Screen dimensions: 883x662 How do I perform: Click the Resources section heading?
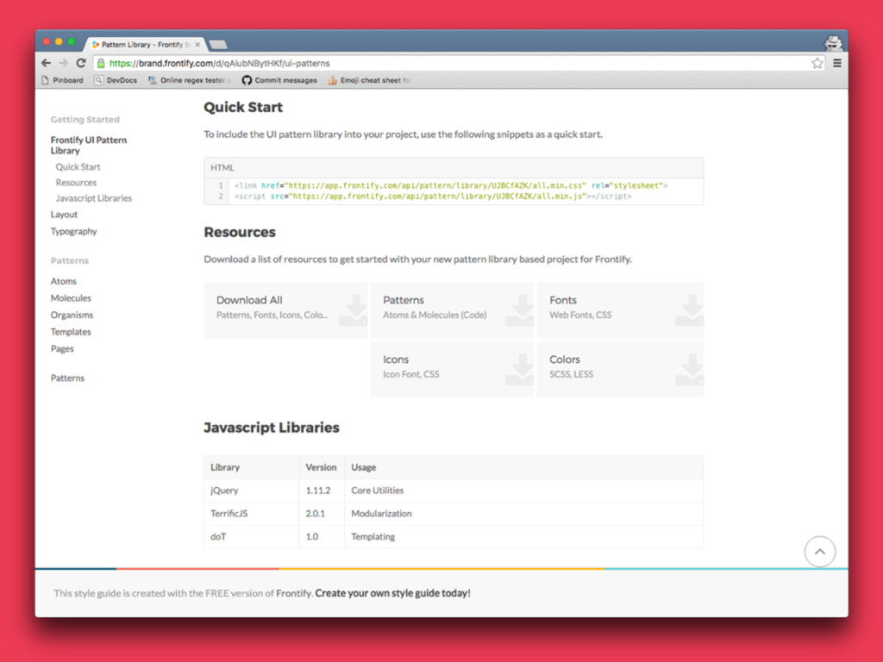coord(240,232)
